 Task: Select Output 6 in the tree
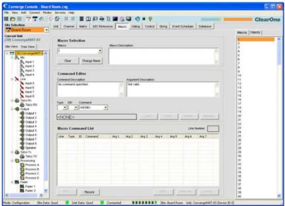tap(31, 135)
